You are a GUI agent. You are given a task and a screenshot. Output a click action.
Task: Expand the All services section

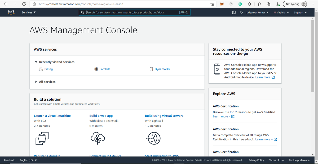[x=36, y=82]
